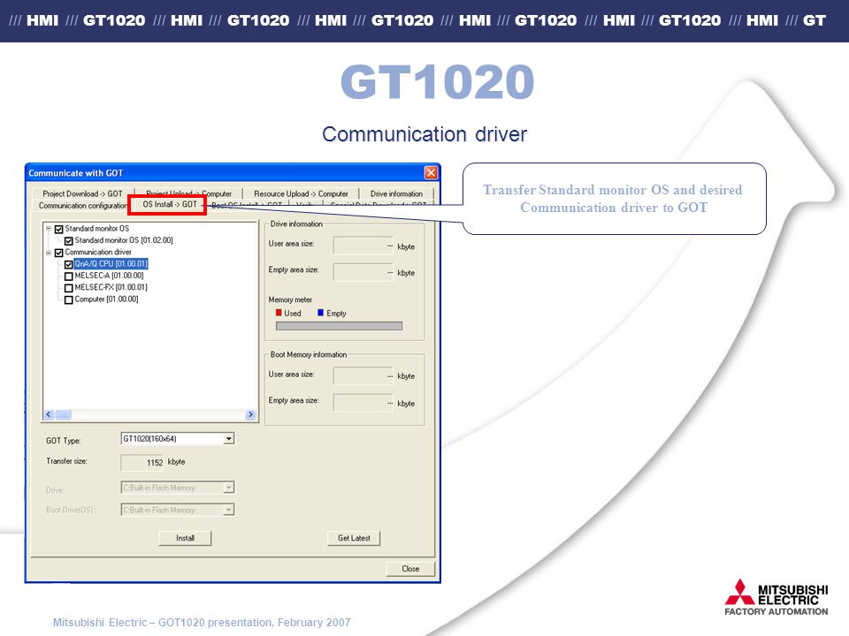
Task: Click the 'Memory meter' label
Action: 290,299
